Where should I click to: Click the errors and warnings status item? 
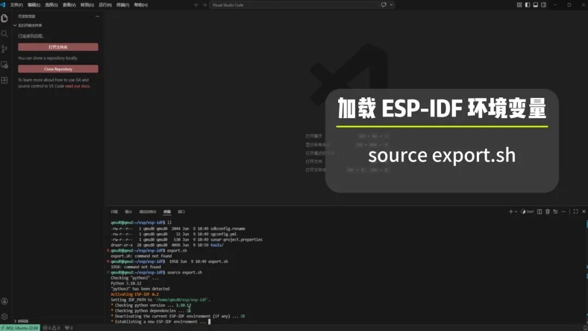pos(51,328)
